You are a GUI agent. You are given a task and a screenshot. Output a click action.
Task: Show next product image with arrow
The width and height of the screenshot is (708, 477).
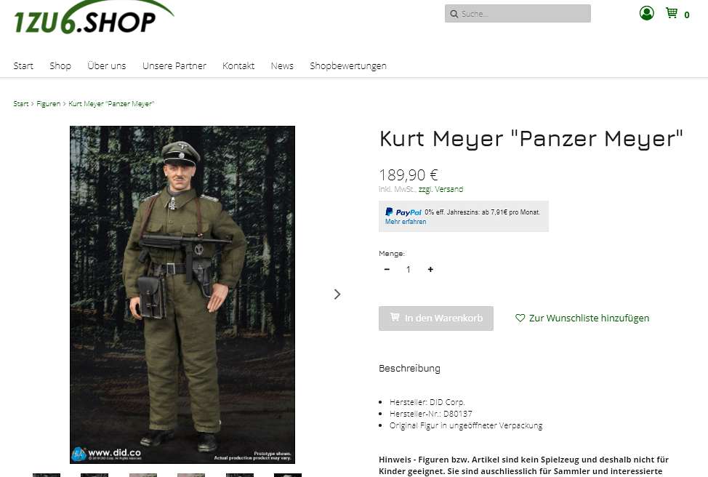(337, 294)
